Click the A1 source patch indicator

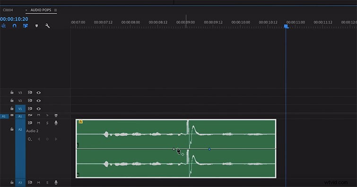click(x=4, y=116)
